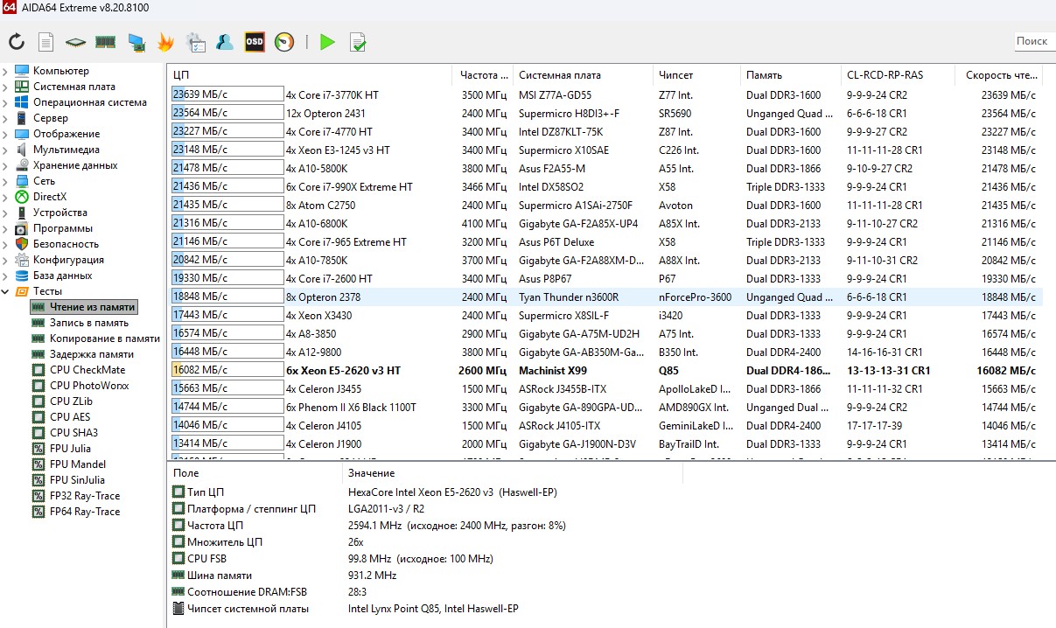
Task: Sort by the Частота column header
Action: pos(481,75)
